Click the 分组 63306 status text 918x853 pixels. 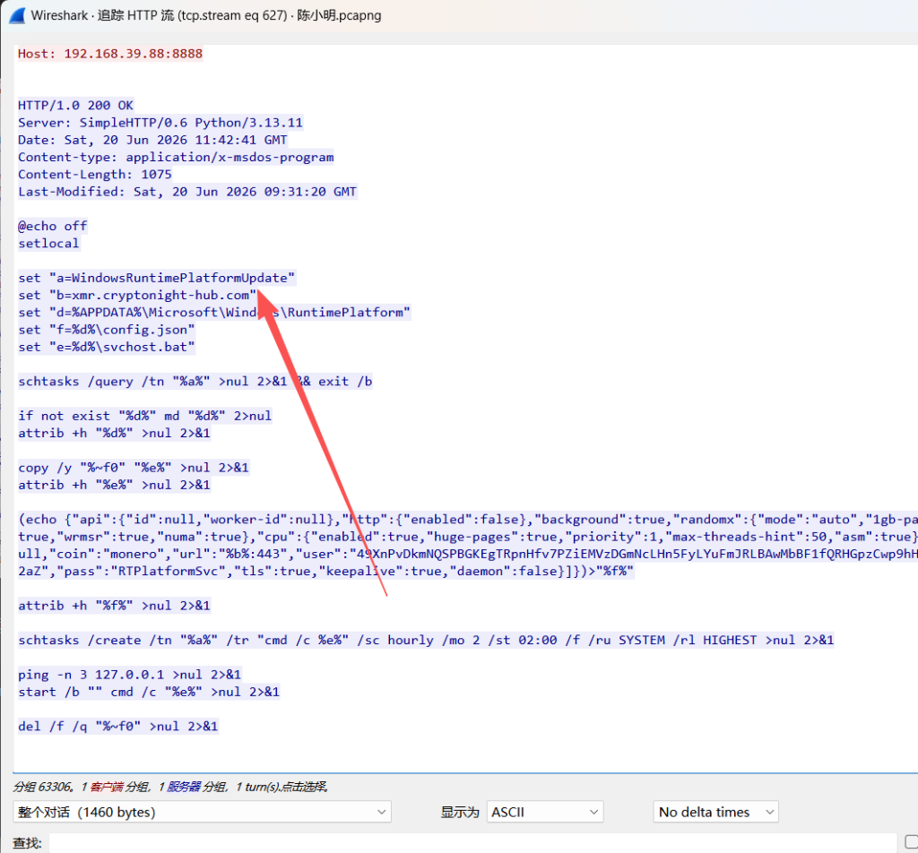tap(44, 787)
